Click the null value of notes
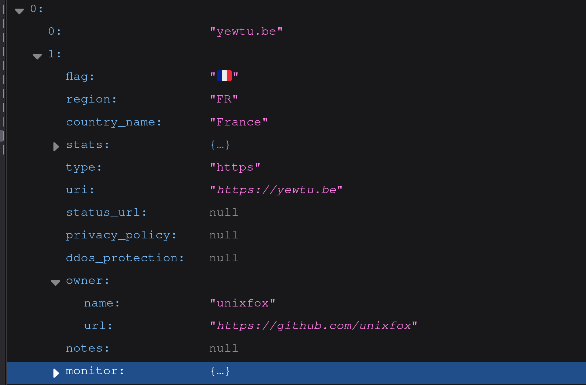The height and width of the screenshot is (385, 586). [x=224, y=348]
